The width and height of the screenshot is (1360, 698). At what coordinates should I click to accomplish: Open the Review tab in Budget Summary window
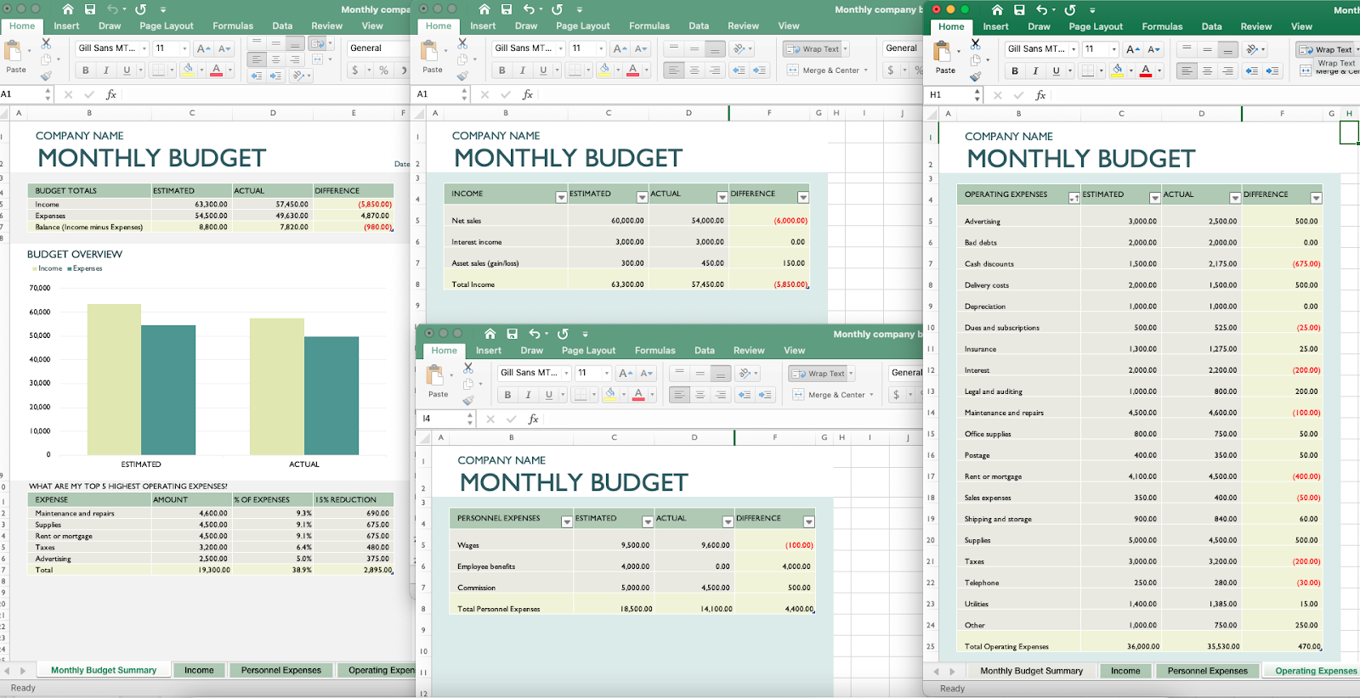click(x=327, y=25)
